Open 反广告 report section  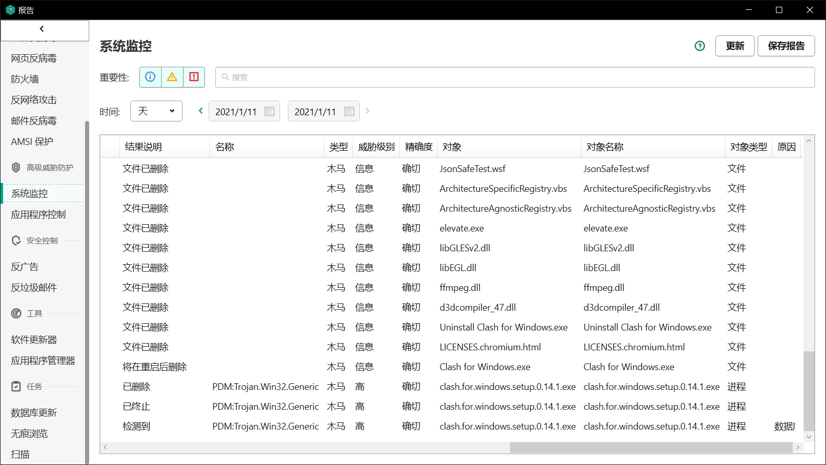tap(25, 267)
